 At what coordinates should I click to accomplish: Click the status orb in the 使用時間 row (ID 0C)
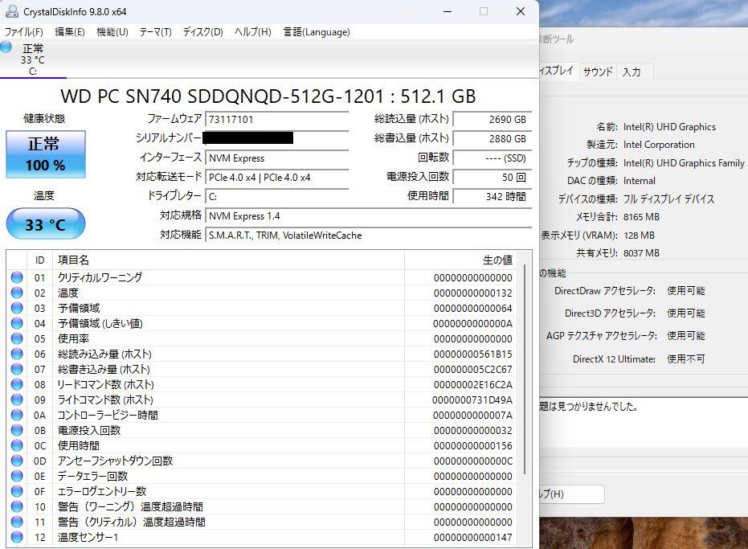17,445
